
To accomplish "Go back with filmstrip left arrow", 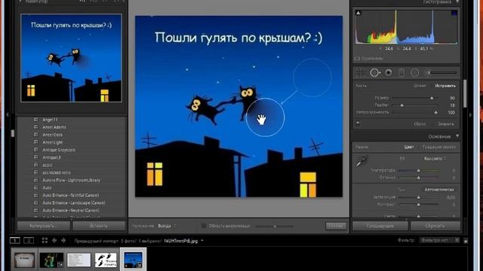I will (54, 241).
